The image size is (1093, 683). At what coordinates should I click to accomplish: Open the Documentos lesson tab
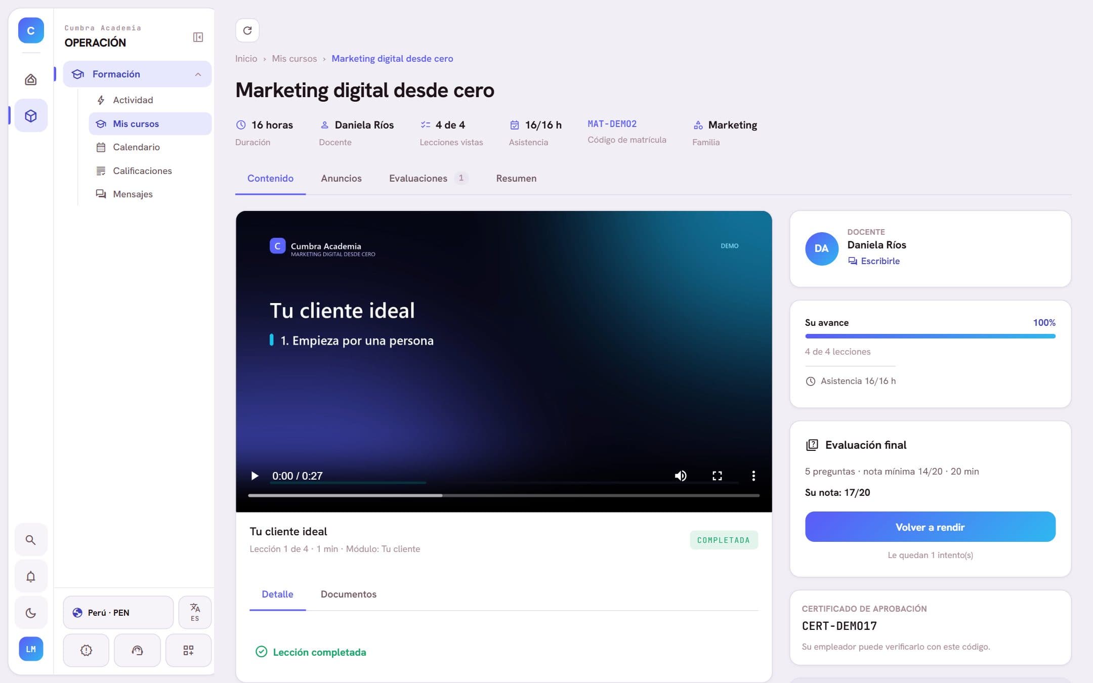tap(348, 594)
